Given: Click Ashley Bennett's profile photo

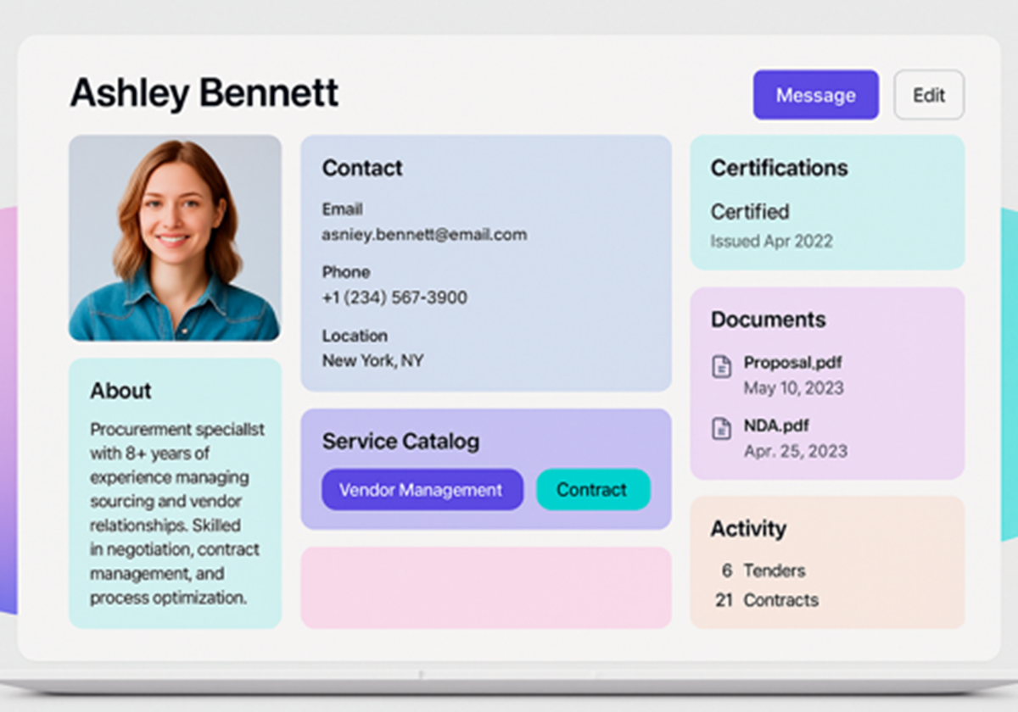Looking at the screenshot, I should click(x=175, y=238).
